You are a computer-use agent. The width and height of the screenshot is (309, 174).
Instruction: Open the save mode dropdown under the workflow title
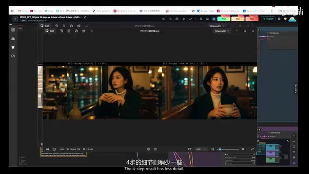37,21
